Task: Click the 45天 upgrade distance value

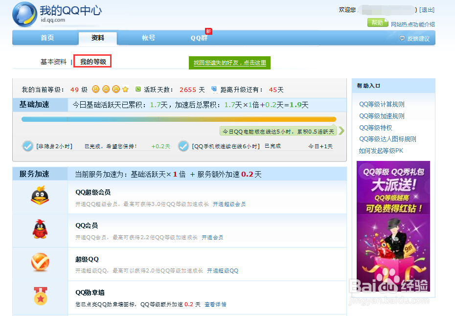Action: click(276, 90)
